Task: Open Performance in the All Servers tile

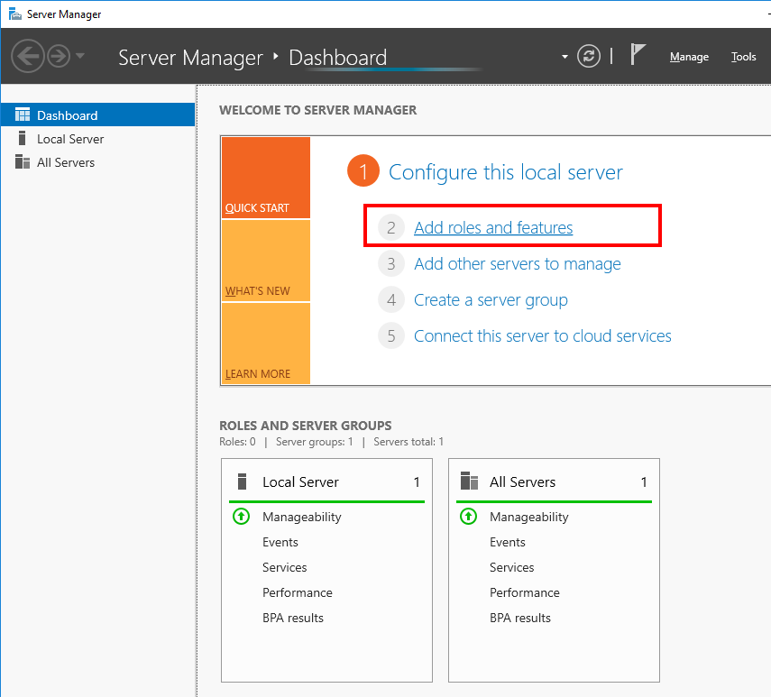Action: coord(524,592)
